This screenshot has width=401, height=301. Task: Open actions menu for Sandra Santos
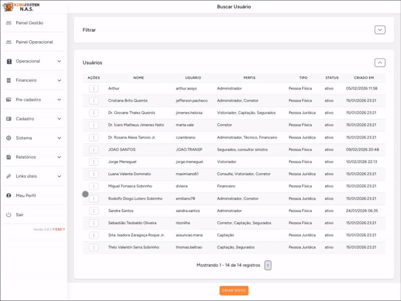pyautogui.click(x=94, y=211)
